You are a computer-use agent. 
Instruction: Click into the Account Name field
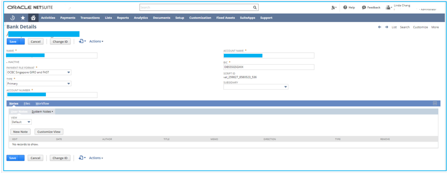tap(269, 55)
